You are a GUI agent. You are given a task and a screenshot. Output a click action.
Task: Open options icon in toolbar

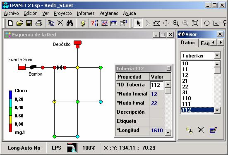coord(123,23)
